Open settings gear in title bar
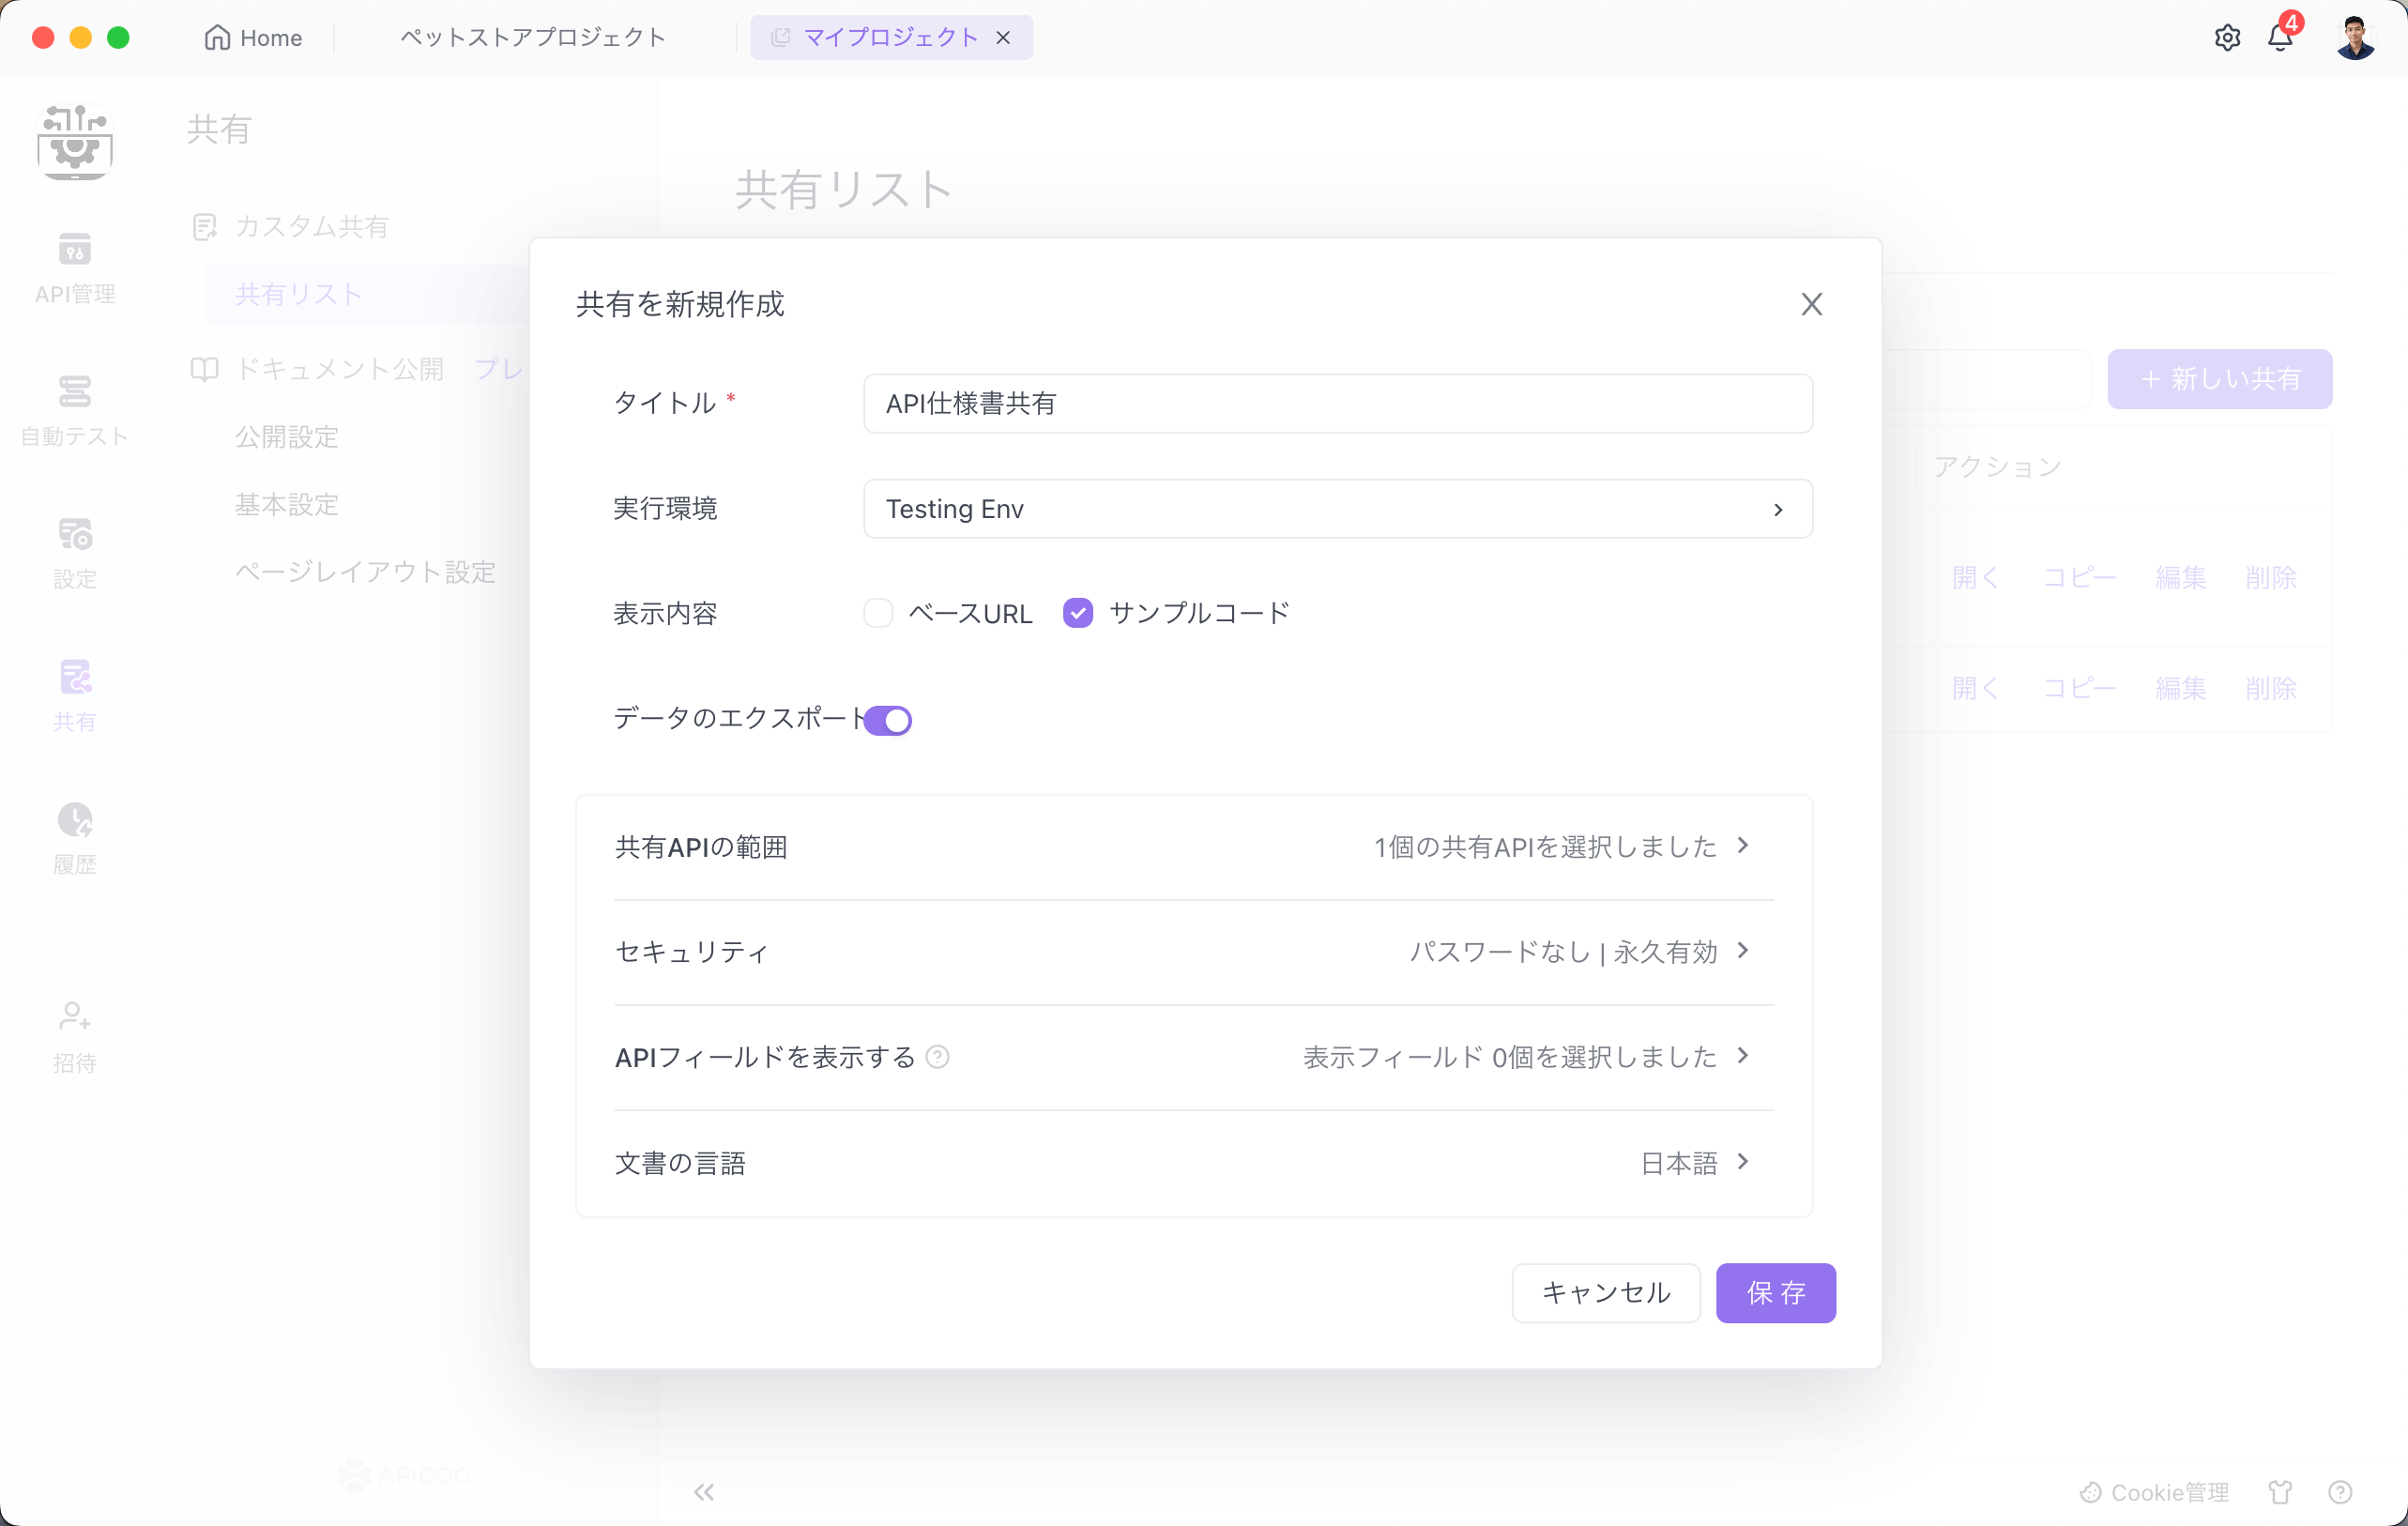 (x=2226, y=37)
